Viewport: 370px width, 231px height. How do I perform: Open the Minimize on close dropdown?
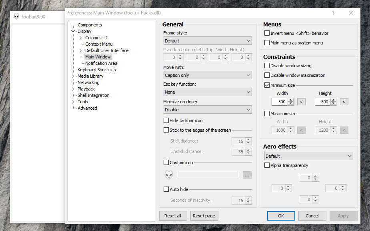(x=208, y=110)
